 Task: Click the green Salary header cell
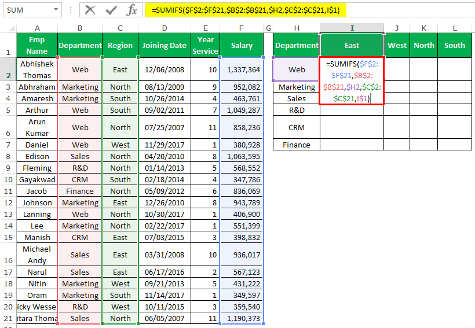(x=242, y=46)
